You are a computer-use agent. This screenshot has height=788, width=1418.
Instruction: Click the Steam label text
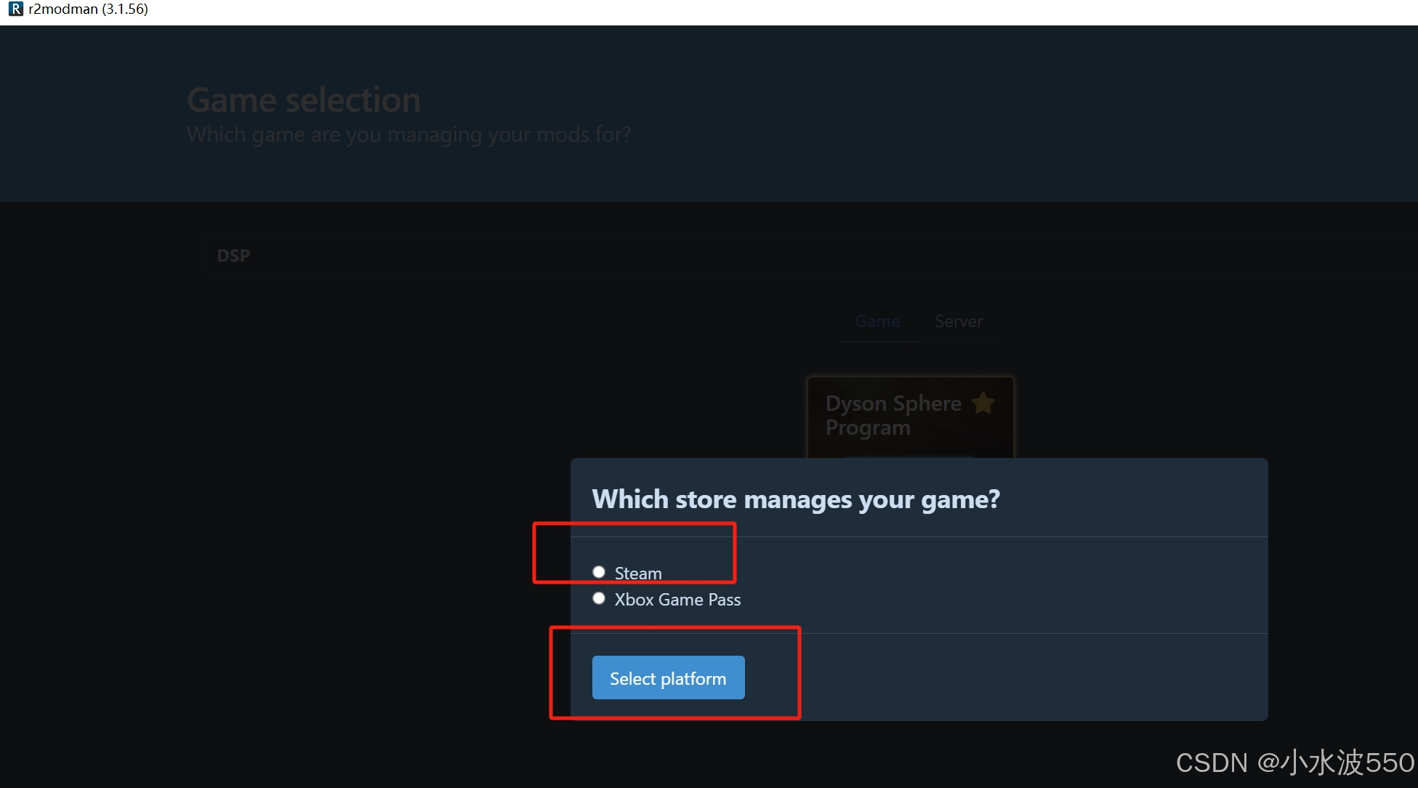tap(638, 574)
